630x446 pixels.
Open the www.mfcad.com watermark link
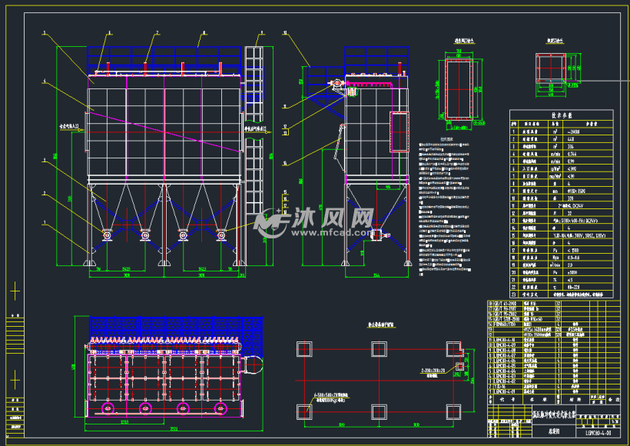333,232
